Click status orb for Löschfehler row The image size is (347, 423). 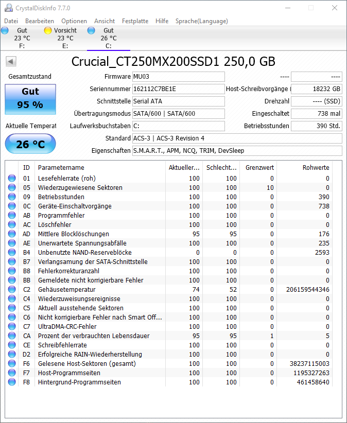12,225
